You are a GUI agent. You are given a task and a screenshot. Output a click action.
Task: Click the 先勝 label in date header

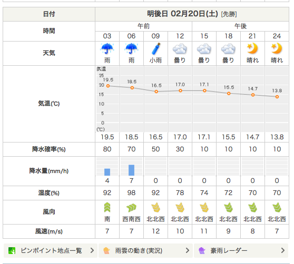229,14
